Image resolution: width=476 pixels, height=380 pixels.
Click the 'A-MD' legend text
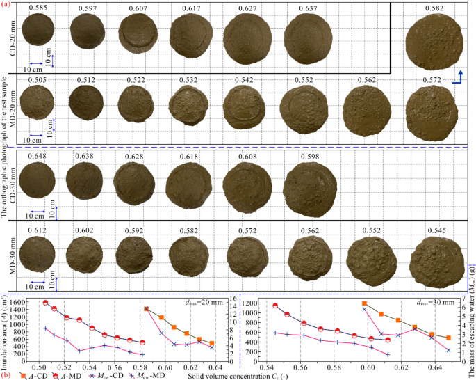[72, 376]
